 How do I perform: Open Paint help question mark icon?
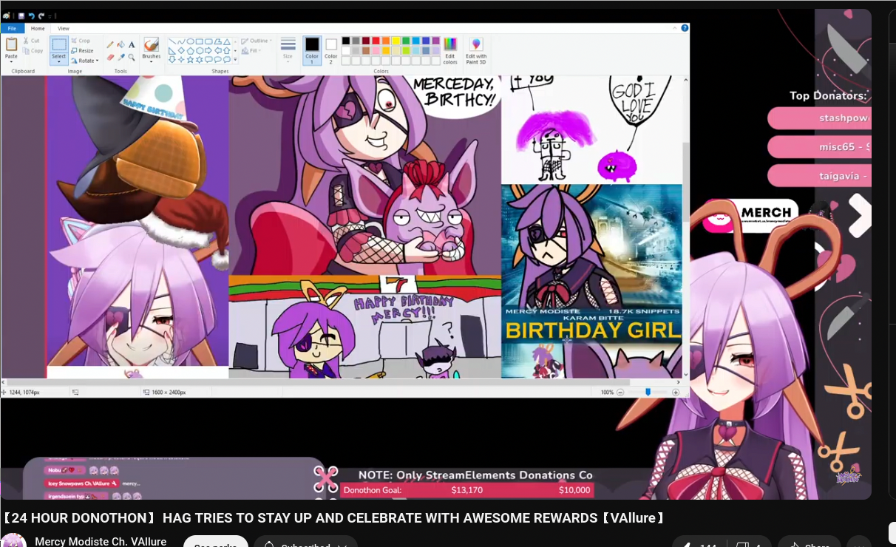(x=685, y=28)
